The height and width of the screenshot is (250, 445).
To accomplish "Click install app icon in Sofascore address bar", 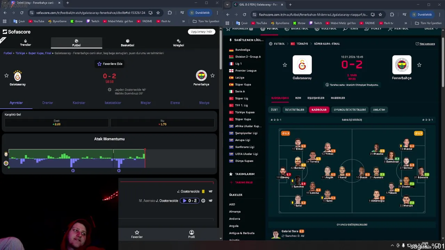I will (151, 13).
